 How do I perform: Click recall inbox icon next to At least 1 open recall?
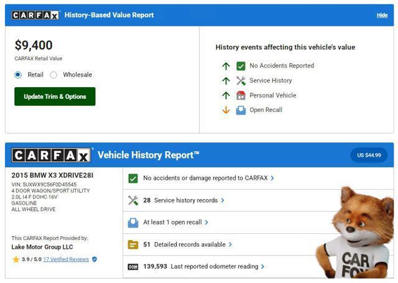133,223
